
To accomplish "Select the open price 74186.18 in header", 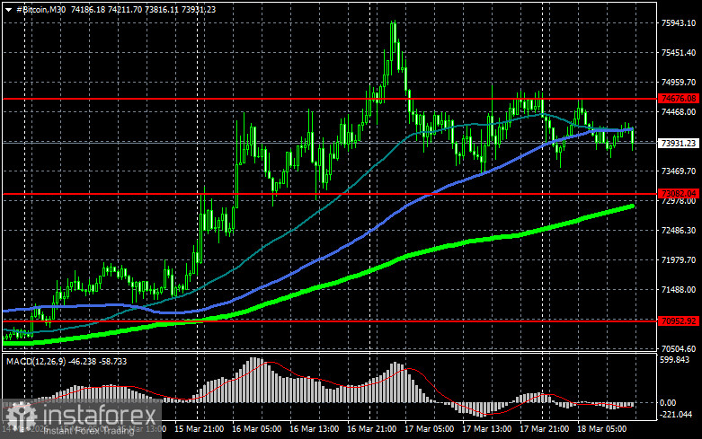I will (x=88, y=9).
